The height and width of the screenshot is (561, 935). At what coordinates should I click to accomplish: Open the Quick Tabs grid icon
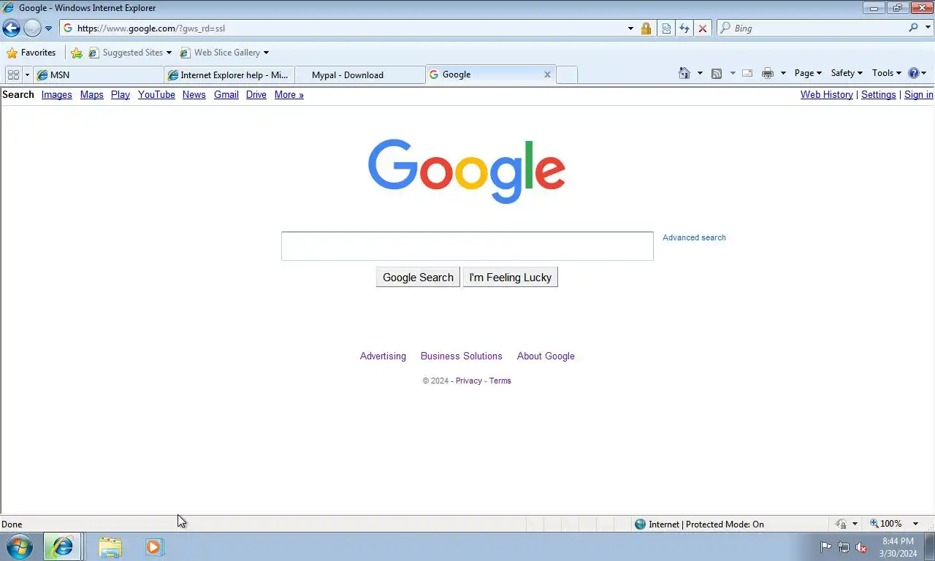pyautogui.click(x=13, y=75)
